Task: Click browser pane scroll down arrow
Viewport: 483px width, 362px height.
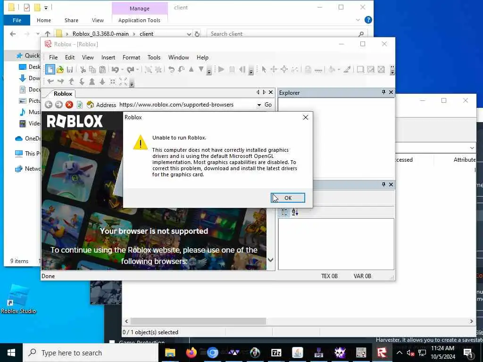Action: tap(270, 260)
